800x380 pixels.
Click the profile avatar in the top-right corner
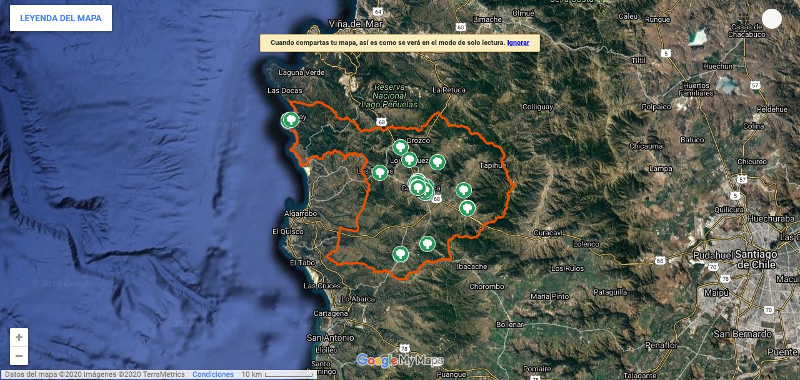[772, 18]
